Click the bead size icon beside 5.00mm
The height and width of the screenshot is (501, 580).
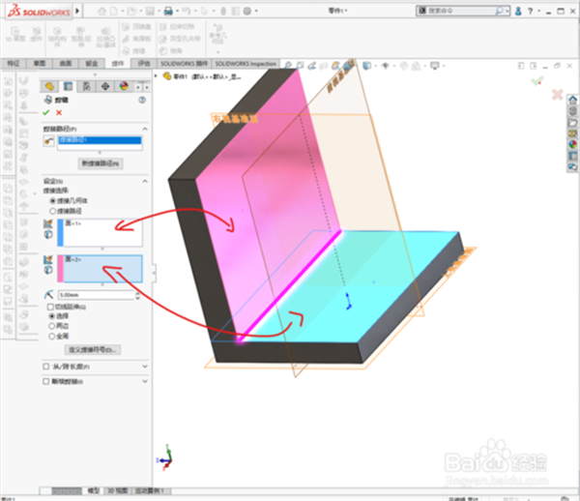(49, 295)
